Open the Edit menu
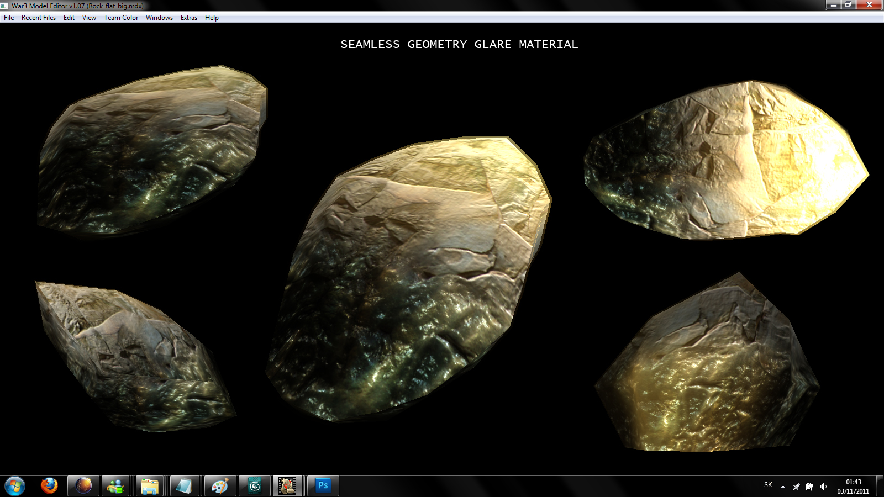This screenshot has width=884, height=497. click(x=69, y=18)
